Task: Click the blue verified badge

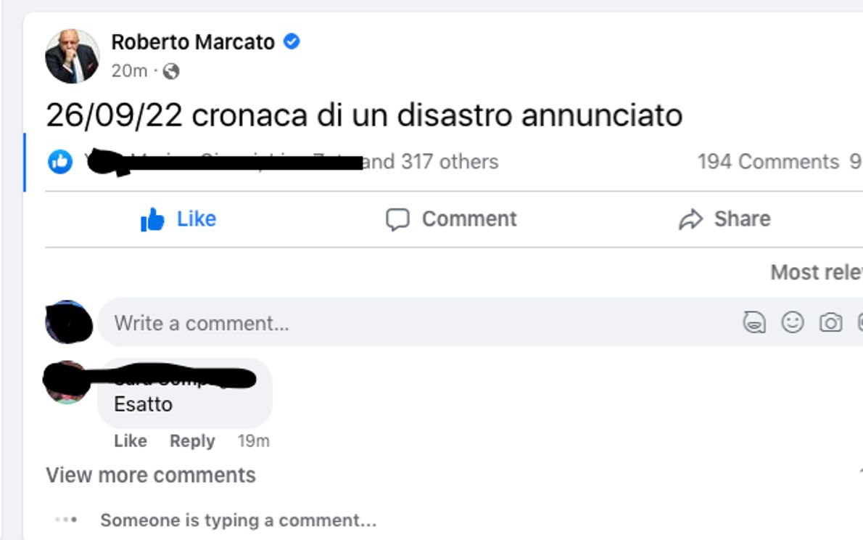Action: click(x=292, y=42)
